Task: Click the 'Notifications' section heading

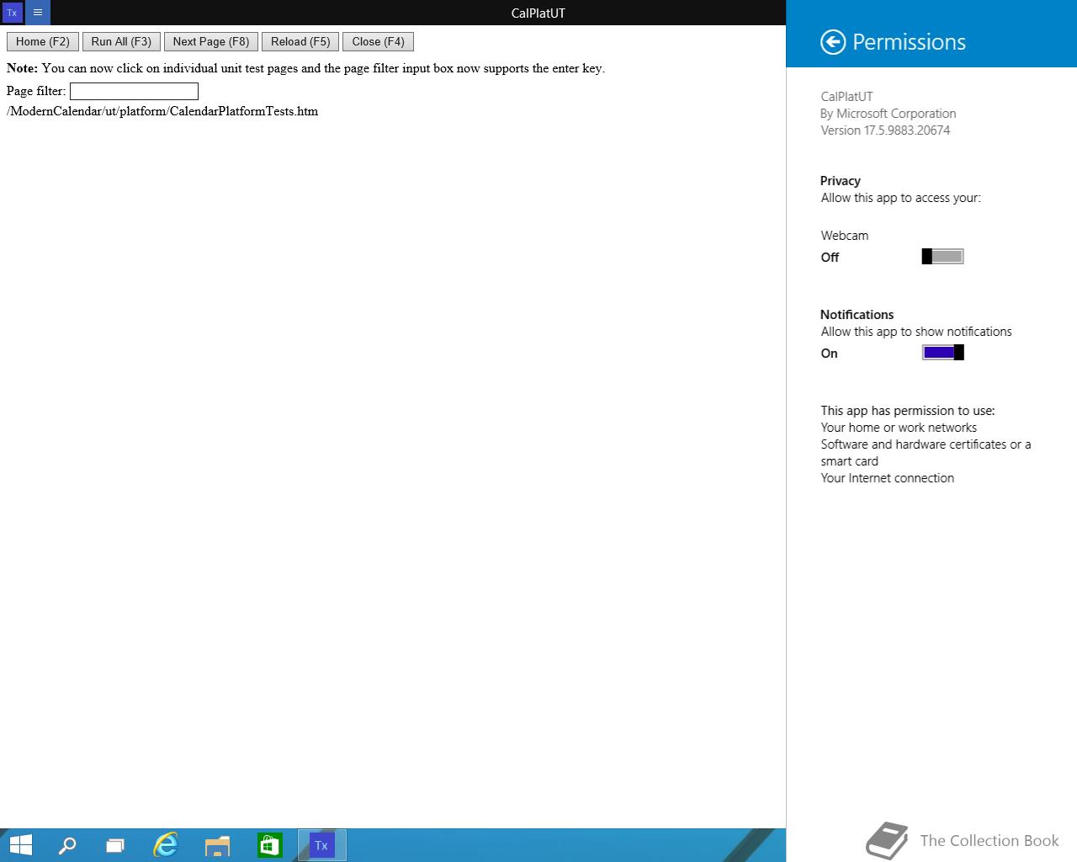Action: [857, 315]
